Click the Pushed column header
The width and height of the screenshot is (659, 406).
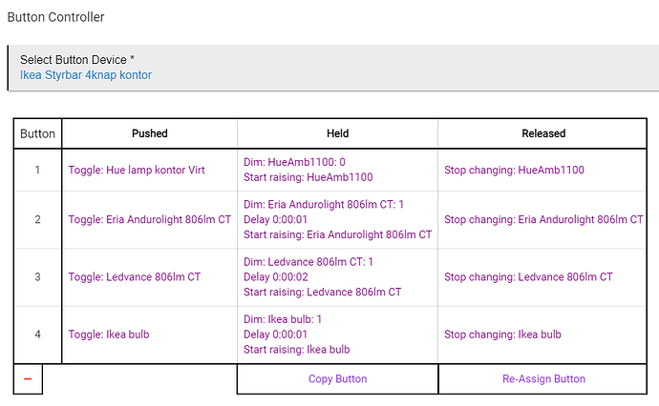pyautogui.click(x=150, y=133)
